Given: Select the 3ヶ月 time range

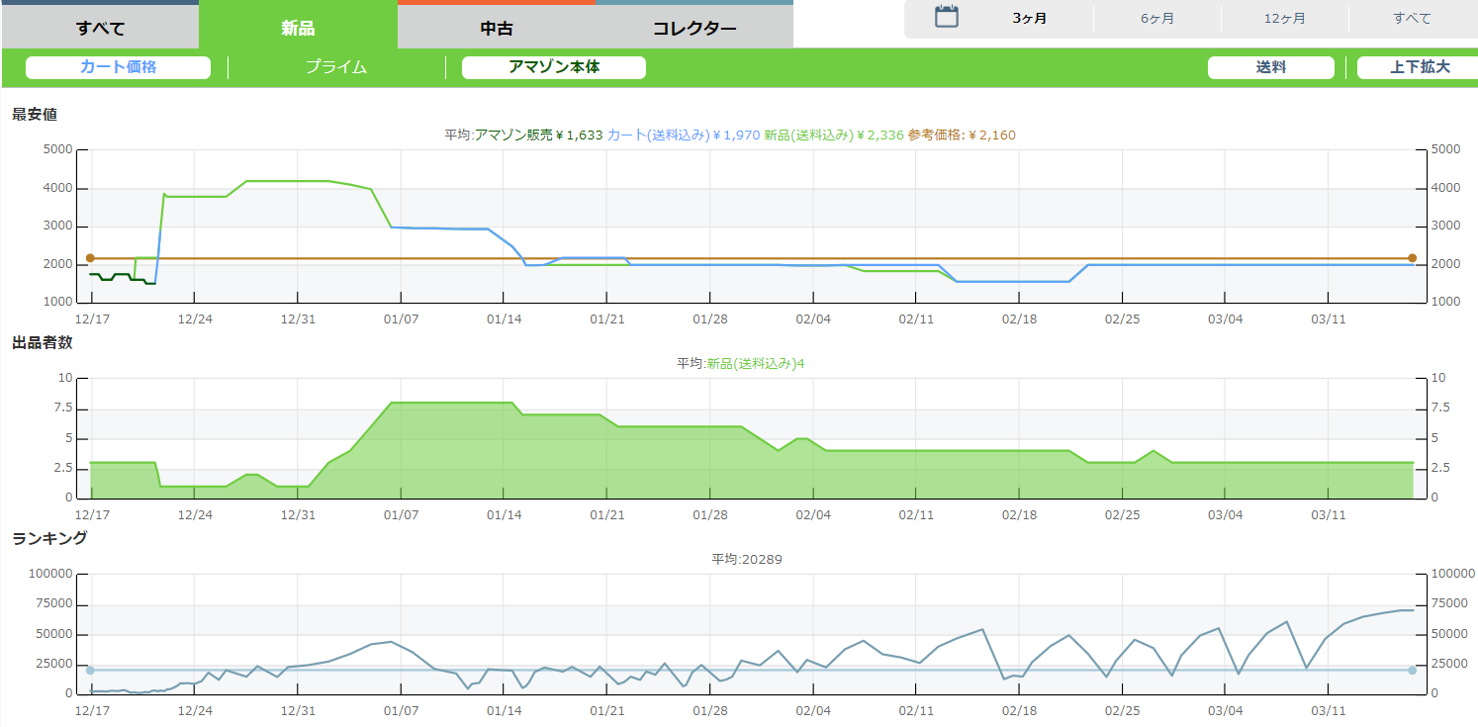Looking at the screenshot, I should click(x=1030, y=19).
